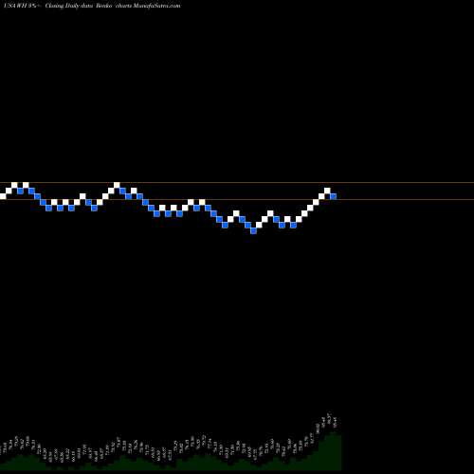Click the final white brick before the last blue brick
474x474 pixels.
pos(327,191)
